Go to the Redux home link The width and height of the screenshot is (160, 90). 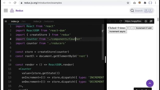19,10
